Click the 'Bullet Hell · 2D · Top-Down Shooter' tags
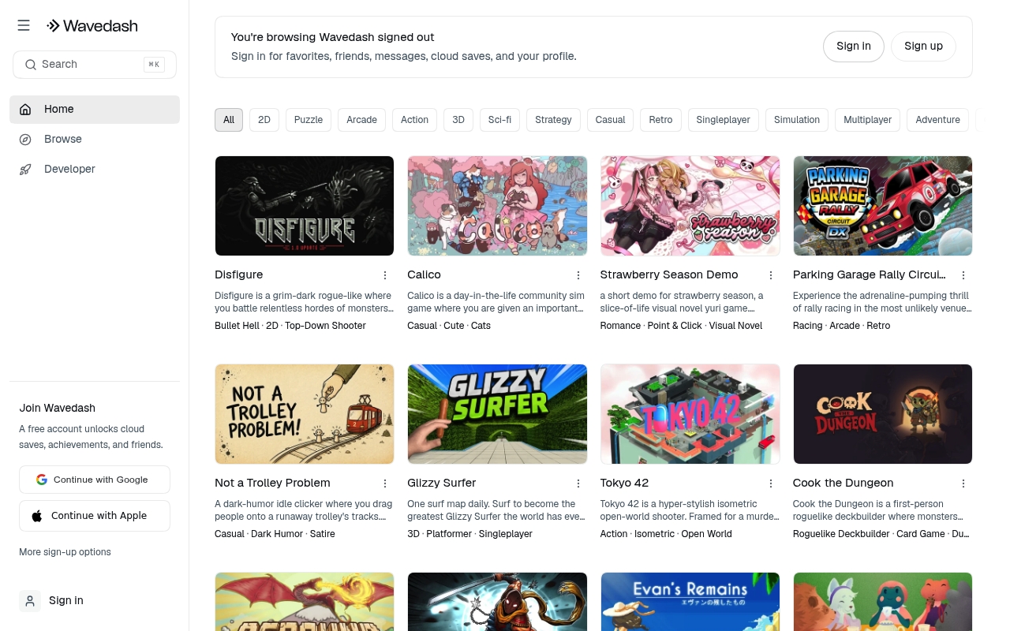Image resolution: width=1010 pixels, height=631 pixels. click(290, 326)
